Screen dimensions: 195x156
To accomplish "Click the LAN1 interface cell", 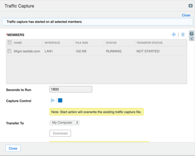I will [x=49, y=51].
